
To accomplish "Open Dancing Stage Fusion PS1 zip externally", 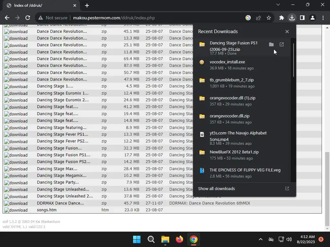I will tap(282, 44).
